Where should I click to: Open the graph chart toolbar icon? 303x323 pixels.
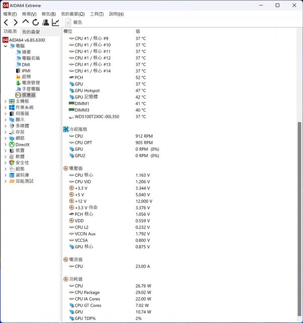click(55, 22)
